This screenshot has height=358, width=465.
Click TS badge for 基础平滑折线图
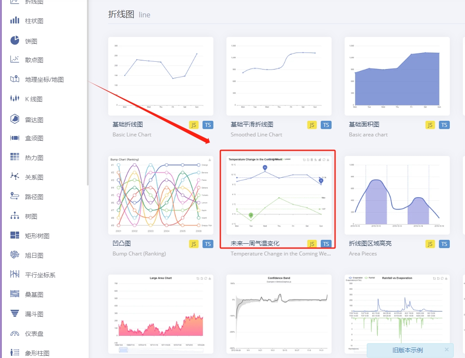[x=326, y=125]
